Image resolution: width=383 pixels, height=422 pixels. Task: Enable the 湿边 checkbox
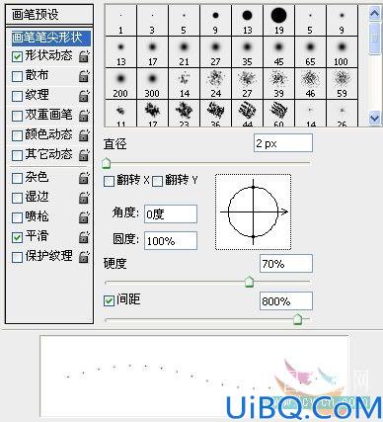coord(17,198)
